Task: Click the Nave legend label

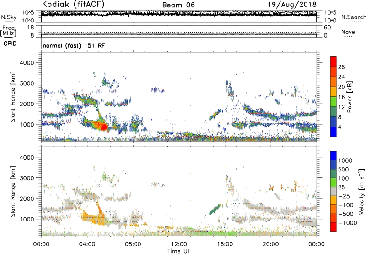Action: (x=348, y=32)
